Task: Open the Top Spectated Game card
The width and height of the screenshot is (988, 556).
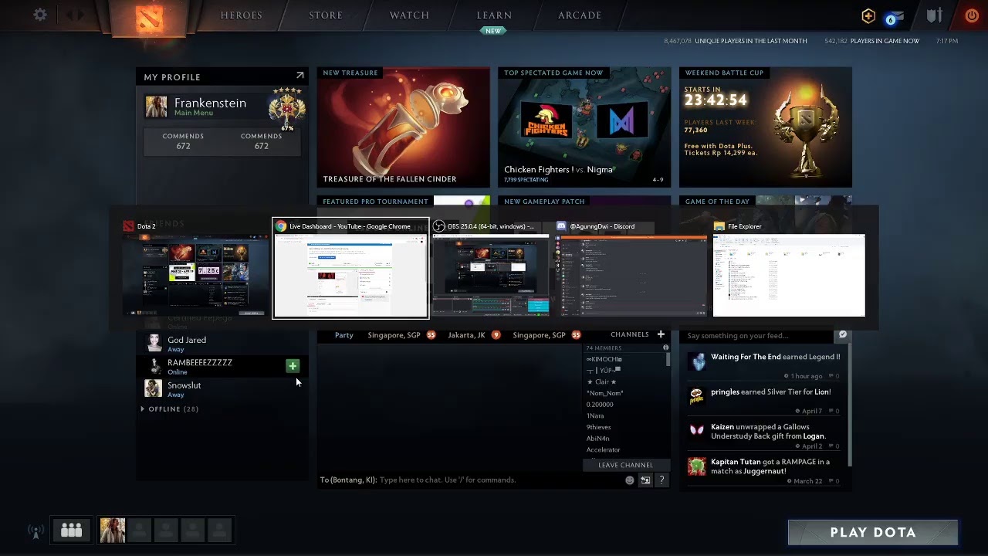Action: pyautogui.click(x=584, y=127)
